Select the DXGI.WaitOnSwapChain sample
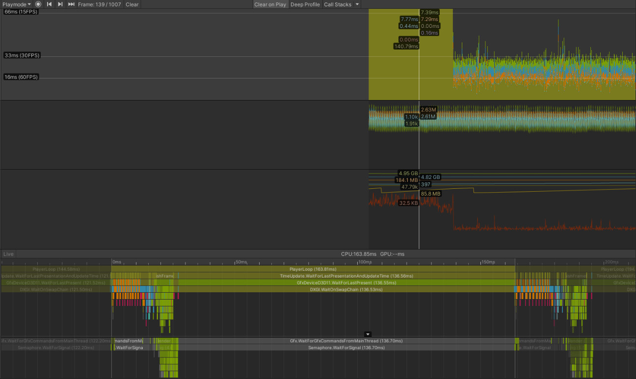 click(x=313, y=289)
